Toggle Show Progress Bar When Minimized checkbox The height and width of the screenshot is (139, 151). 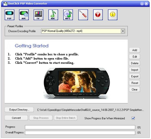(133, 118)
